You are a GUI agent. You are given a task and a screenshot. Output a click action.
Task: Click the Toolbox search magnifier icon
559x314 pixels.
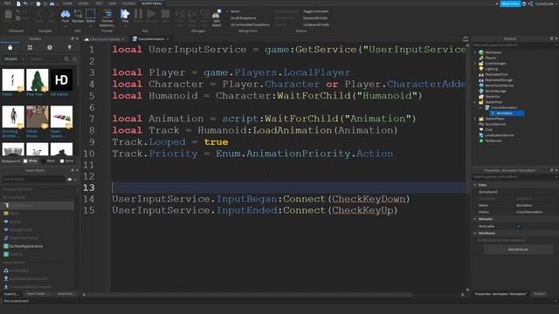pyautogui.click(x=66, y=58)
